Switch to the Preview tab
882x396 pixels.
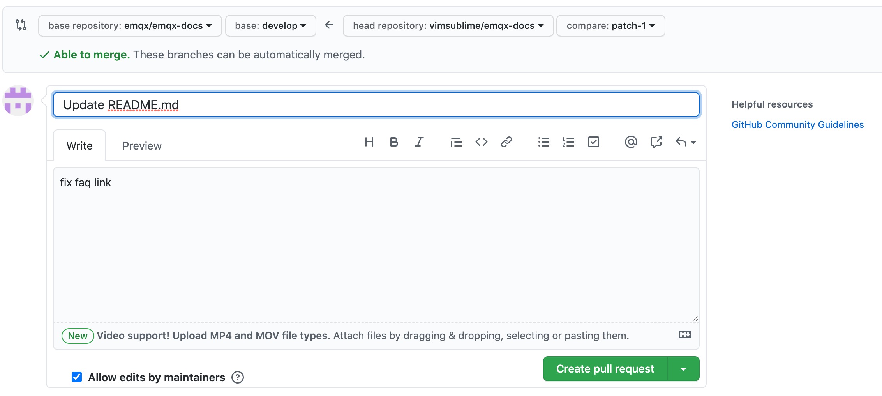(x=142, y=145)
